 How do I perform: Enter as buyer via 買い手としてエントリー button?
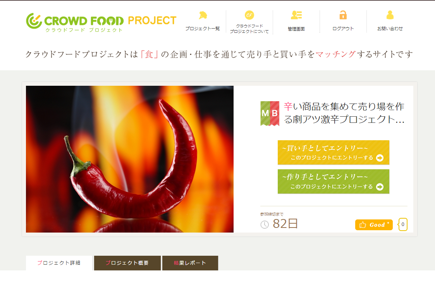click(334, 153)
